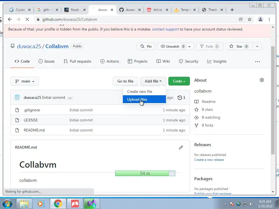279x209 pixels.
Task: Close the ghh Google tab
Action: [57, 10]
